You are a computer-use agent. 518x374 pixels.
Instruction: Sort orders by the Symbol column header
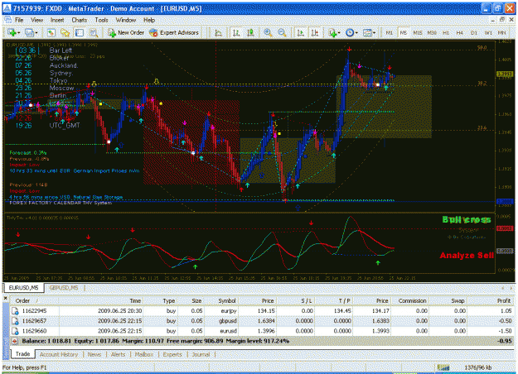(x=221, y=301)
